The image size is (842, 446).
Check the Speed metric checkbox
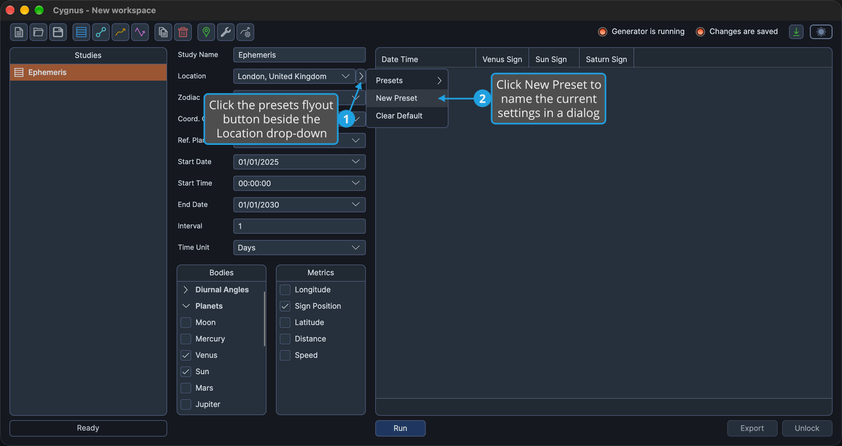pyautogui.click(x=285, y=355)
